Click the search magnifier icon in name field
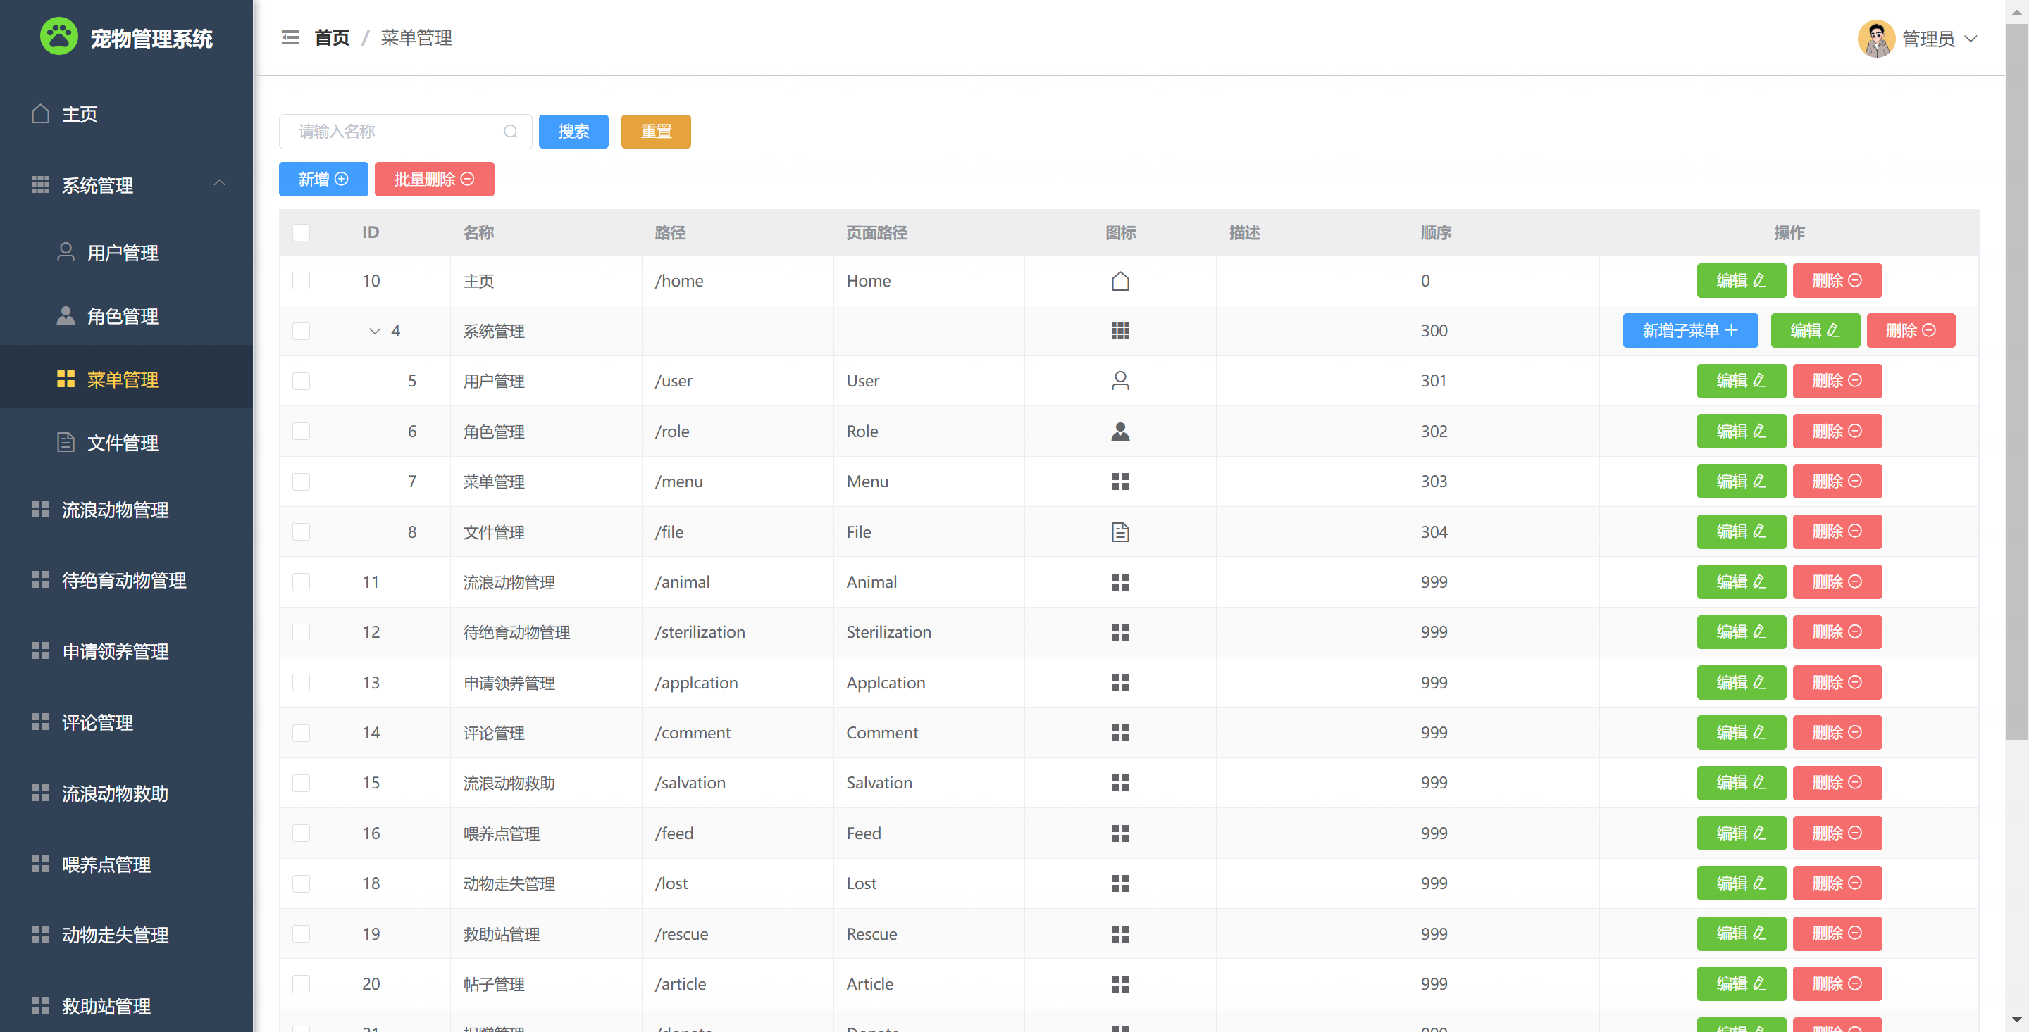This screenshot has width=2029, height=1032. pos(510,132)
